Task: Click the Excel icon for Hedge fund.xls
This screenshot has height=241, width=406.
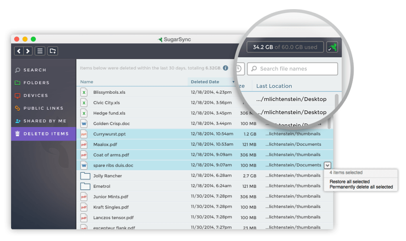Action: [84, 113]
